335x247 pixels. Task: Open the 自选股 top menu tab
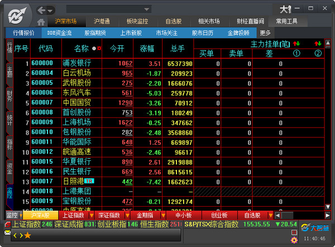coord(174,21)
